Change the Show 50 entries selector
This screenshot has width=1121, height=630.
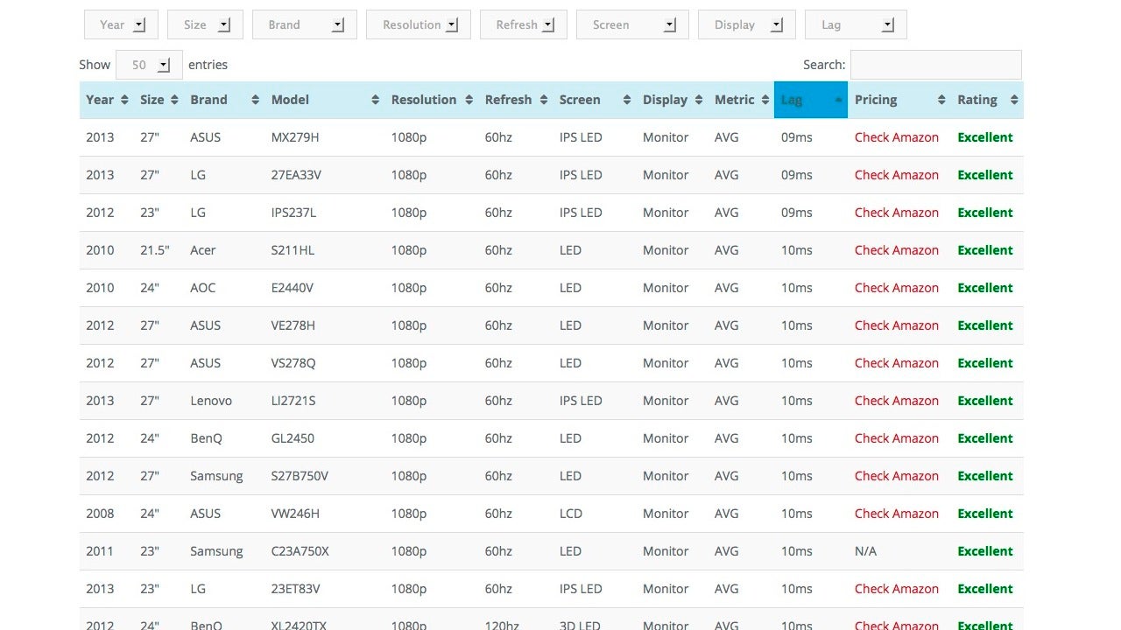[149, 65]
